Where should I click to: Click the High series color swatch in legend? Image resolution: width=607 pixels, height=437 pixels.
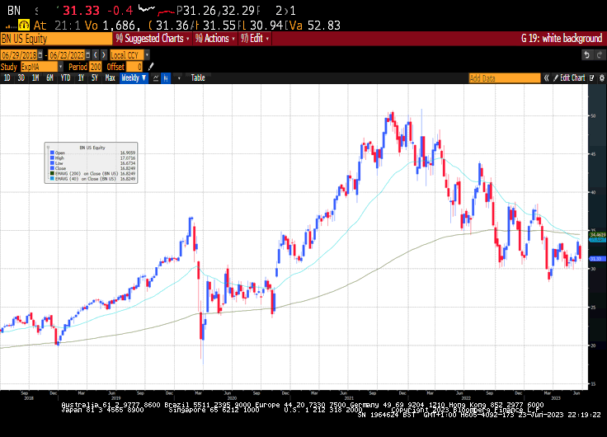pos(52,158)
